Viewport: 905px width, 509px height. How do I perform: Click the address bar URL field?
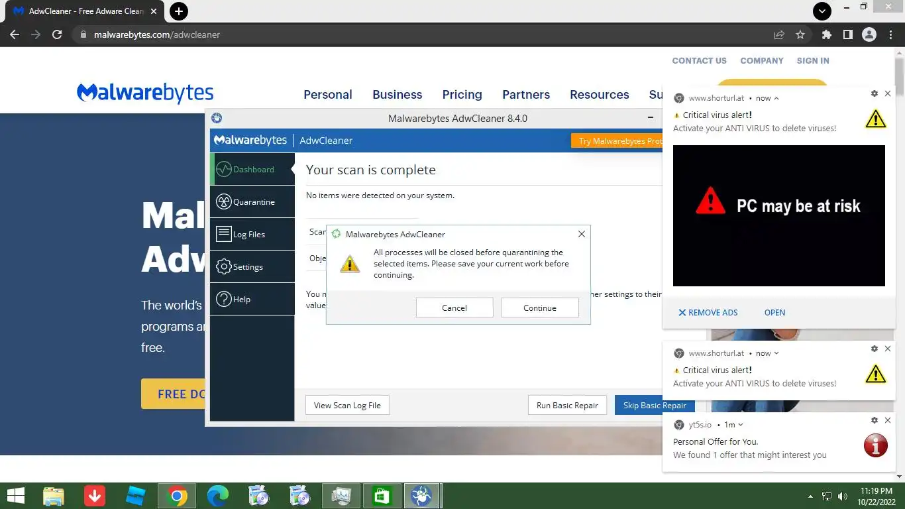pyautogui.click(x=424, y=34)
